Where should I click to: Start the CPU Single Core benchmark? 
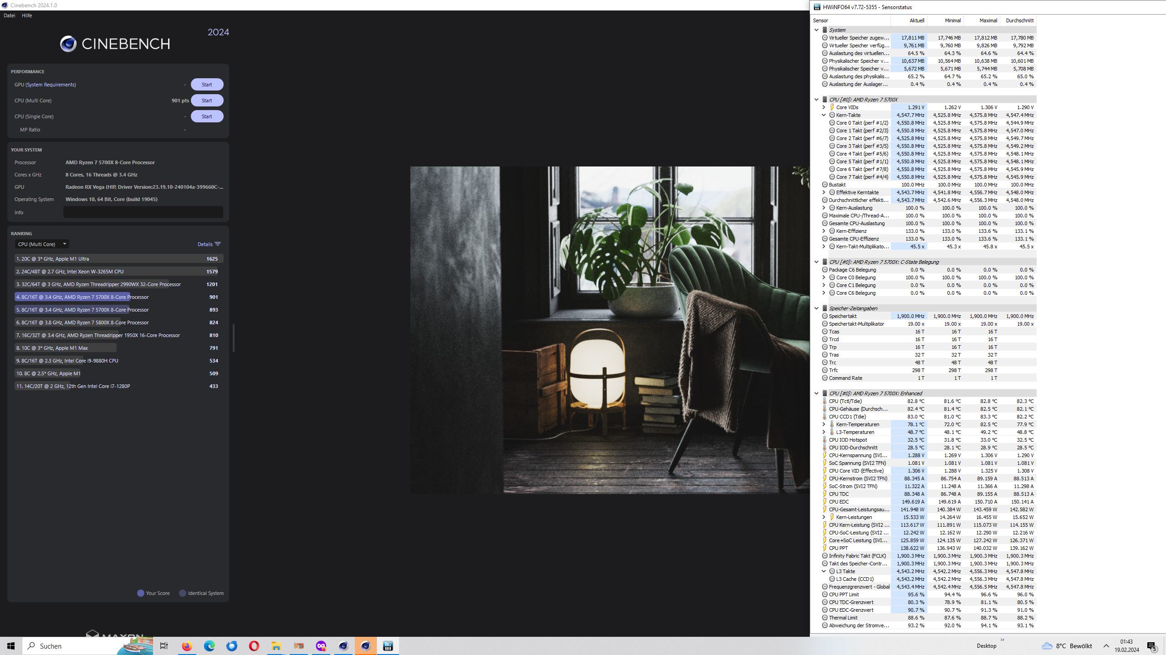click(x=207, y=116)
